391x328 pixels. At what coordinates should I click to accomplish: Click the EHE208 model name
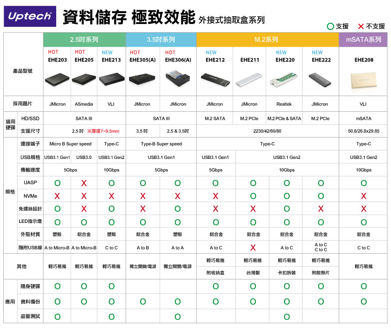(x=364, y=60)
